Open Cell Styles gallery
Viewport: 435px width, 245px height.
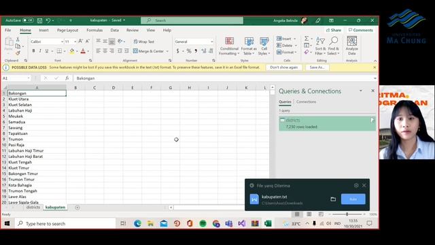tap(264, 46)
